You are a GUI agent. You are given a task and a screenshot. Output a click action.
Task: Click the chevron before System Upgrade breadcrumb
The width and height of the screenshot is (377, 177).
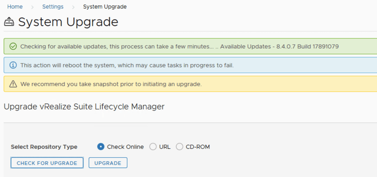[73, 7]
